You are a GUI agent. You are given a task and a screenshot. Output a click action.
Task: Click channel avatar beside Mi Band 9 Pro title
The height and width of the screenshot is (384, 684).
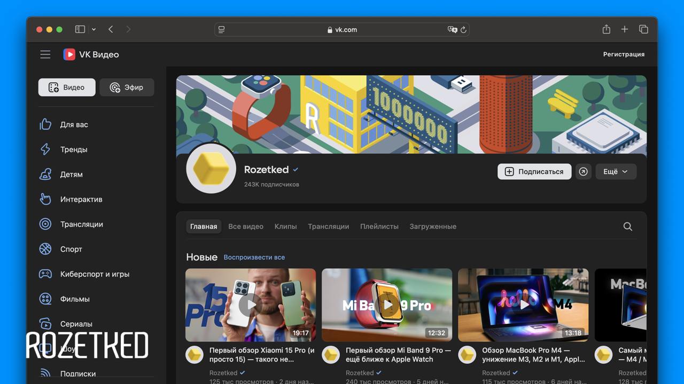pos(331,355)
